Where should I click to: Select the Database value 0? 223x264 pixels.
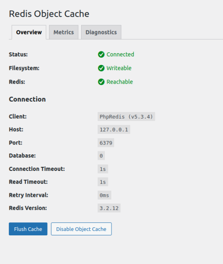point(101,156)
